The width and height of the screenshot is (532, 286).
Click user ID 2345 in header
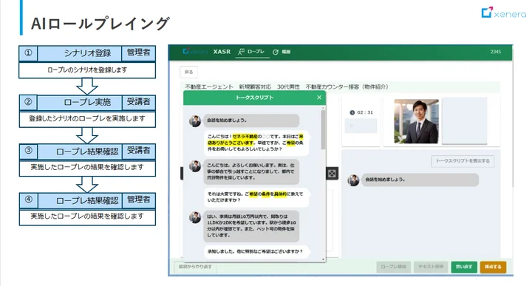click(495, 52)
